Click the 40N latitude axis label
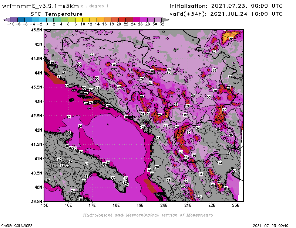This screenshot has width=296, height=228. click(x=38, y=187)
